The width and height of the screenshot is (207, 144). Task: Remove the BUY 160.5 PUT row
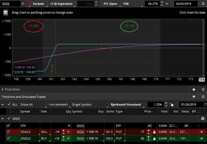[x=202, y=138]
